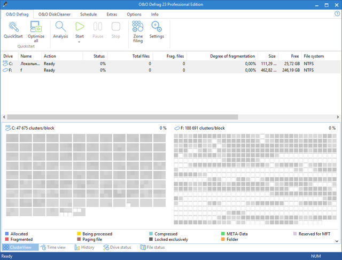Click the scroll left arrow
Screen dimensions: 342x260
(4, 117)
